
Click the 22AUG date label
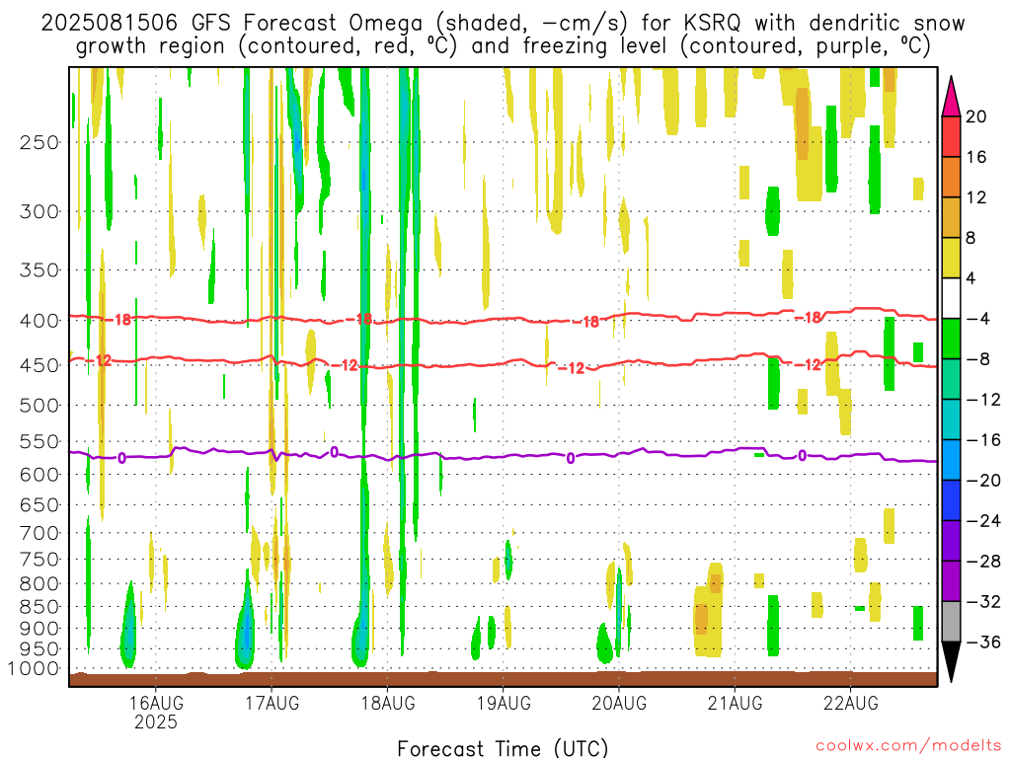coord(850,703)
